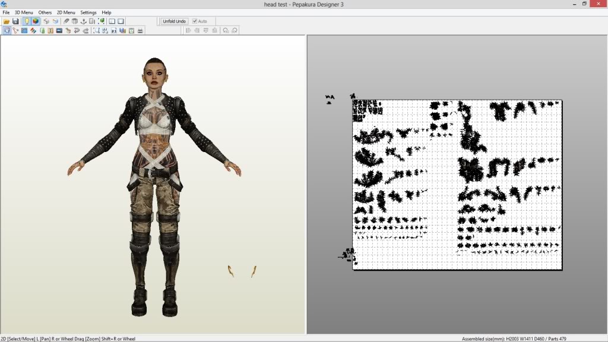Click the 3D character model's head

(155, 74)
